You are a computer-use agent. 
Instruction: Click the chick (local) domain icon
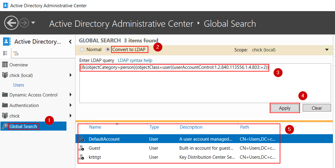5,75
